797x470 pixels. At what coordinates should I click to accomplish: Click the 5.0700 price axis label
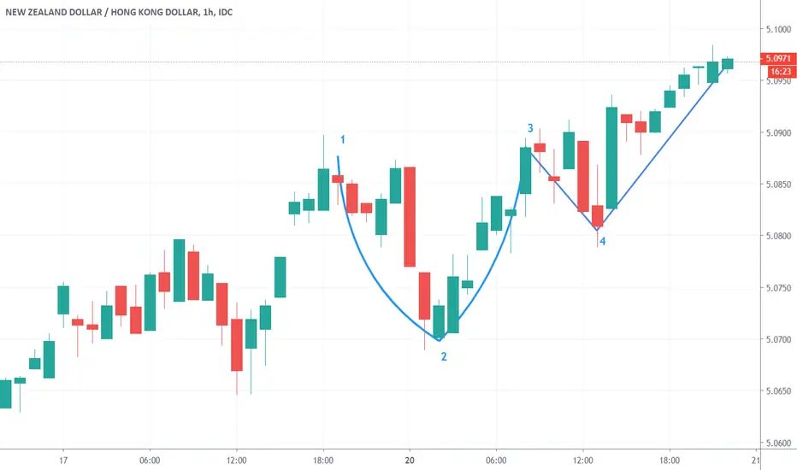click(778, 339)
